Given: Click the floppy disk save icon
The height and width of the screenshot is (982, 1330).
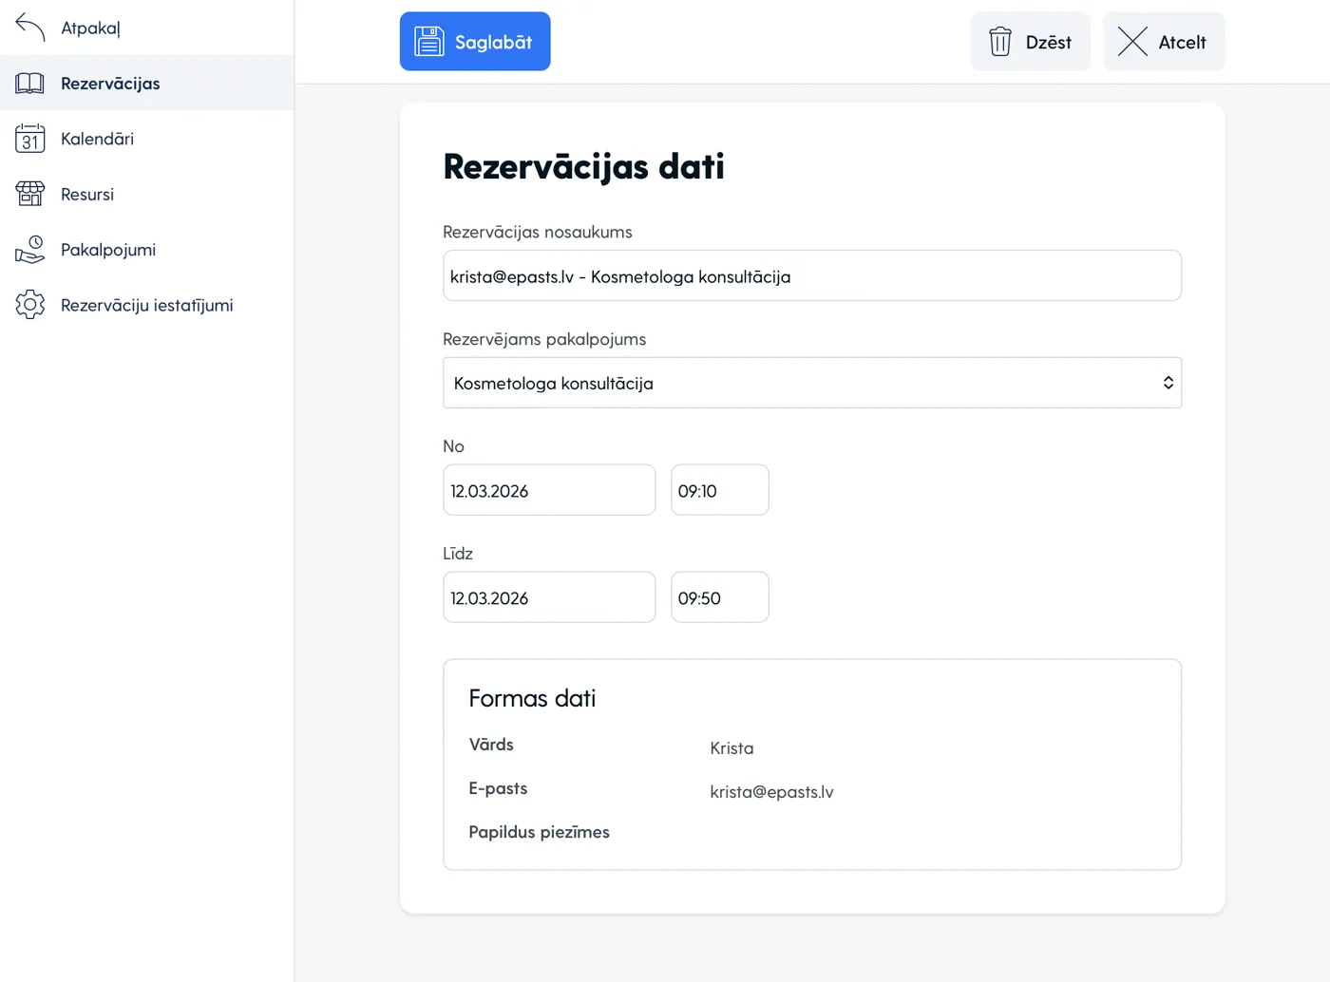Looking at the screenshot, I should tap(428, 42).
